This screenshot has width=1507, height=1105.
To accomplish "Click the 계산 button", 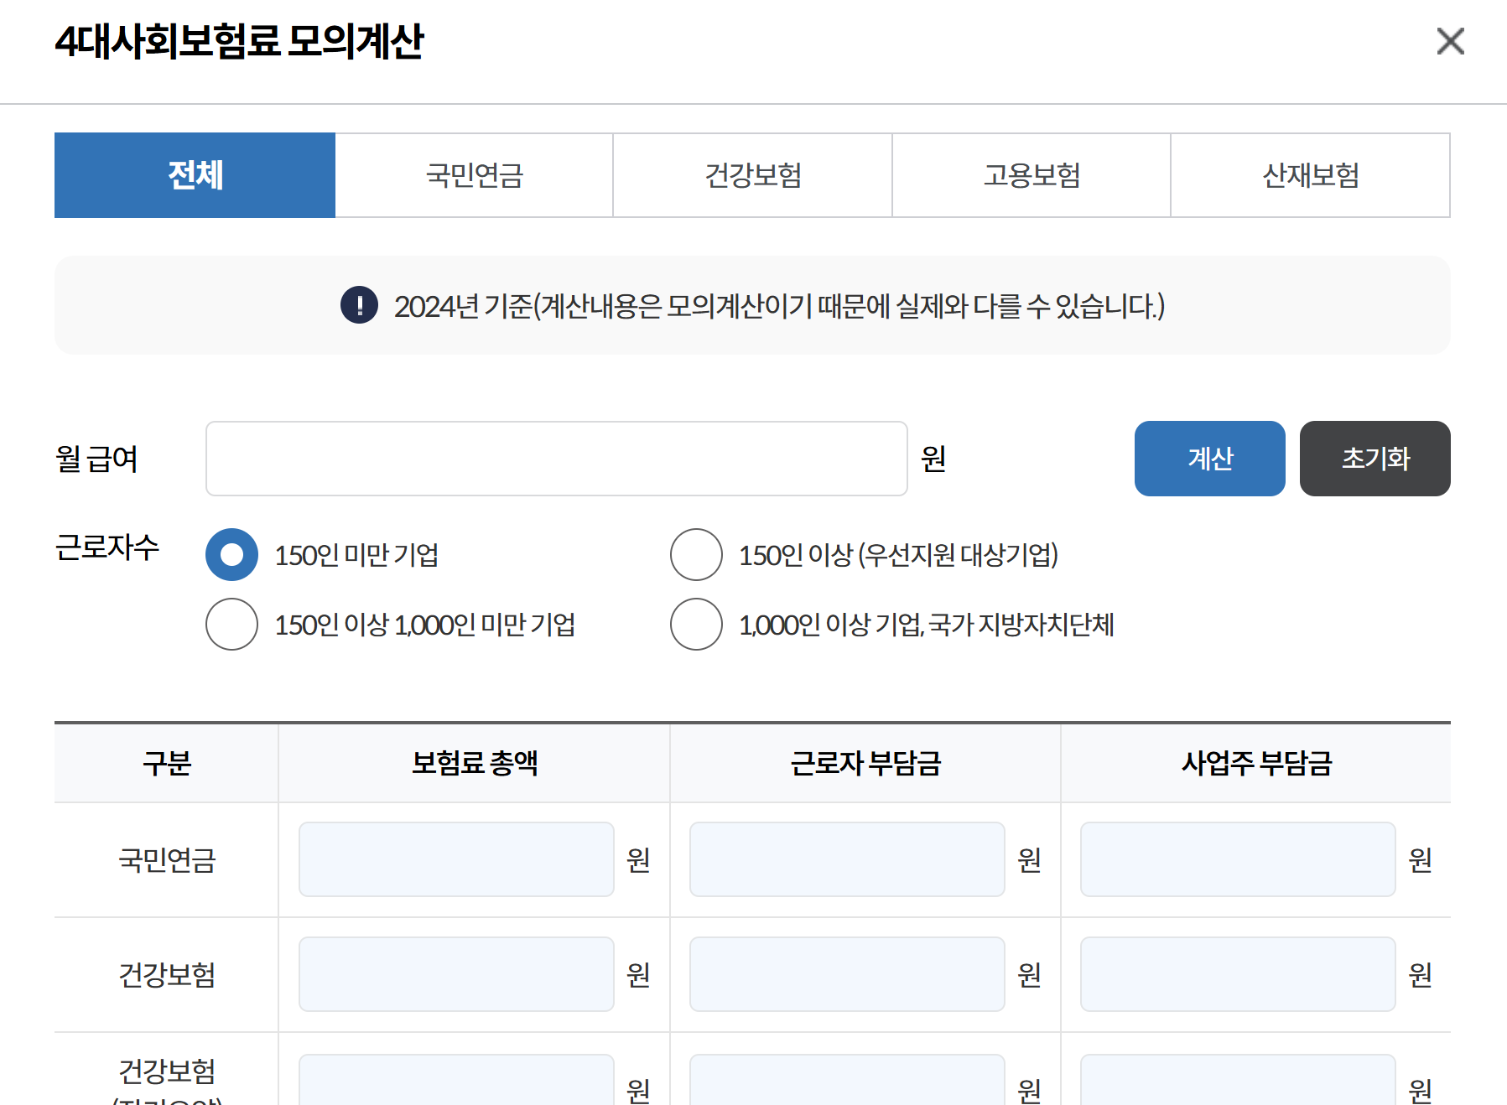I will (x=1209, y=459).
